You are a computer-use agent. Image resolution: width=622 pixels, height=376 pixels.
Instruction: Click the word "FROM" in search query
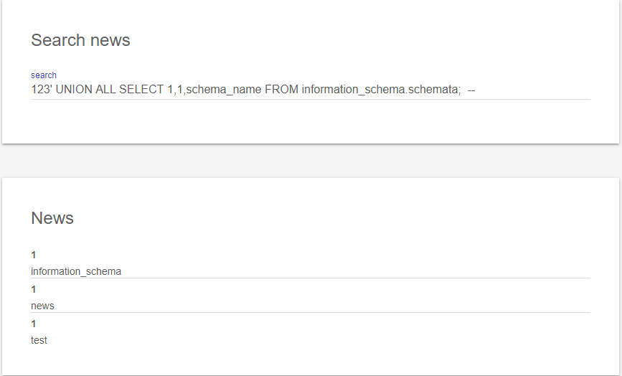coord(281,90)
